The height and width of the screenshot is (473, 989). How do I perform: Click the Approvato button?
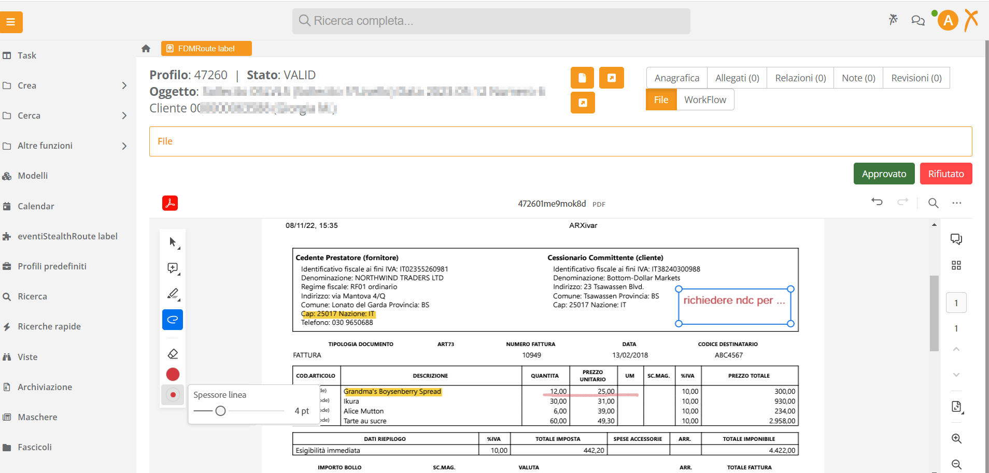click(884, 174)
